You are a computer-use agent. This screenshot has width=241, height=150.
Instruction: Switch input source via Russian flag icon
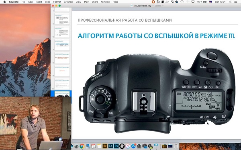click(x=211, y=2)
